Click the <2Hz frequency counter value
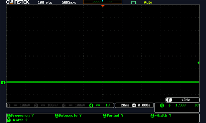 [x=185, y=100]
